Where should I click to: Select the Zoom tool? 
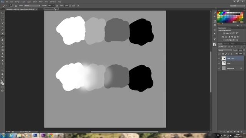pos(2,77)
